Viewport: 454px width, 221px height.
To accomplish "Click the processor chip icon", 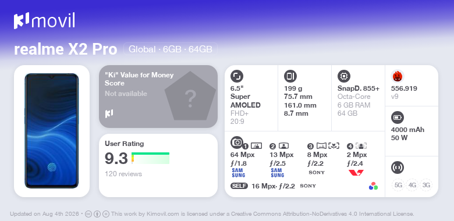I will [x=344, y=76].
